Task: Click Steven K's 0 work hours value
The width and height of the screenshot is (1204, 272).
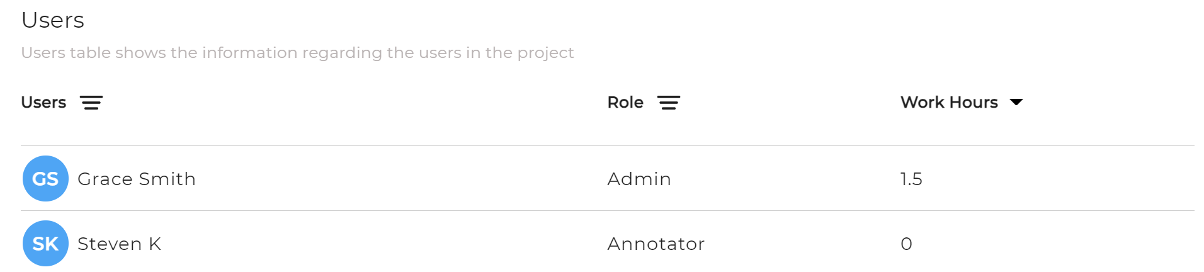Action: click(906, 244)
